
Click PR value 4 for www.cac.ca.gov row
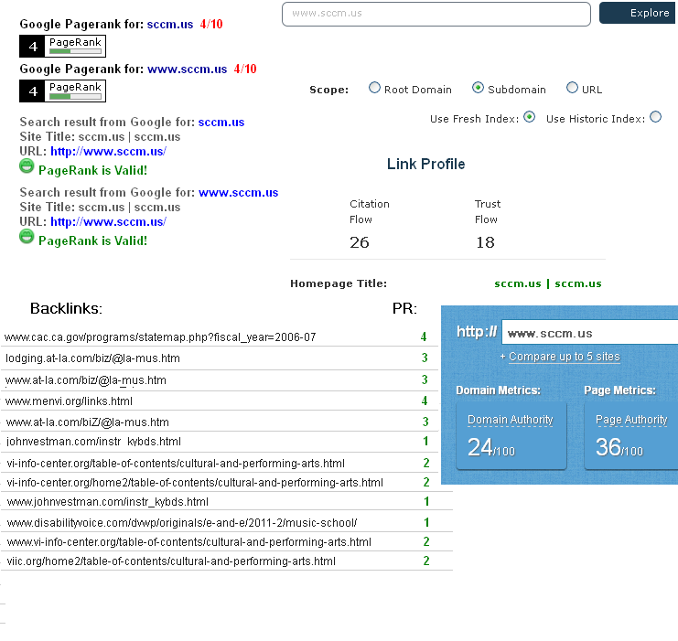[x=424, y=337]
